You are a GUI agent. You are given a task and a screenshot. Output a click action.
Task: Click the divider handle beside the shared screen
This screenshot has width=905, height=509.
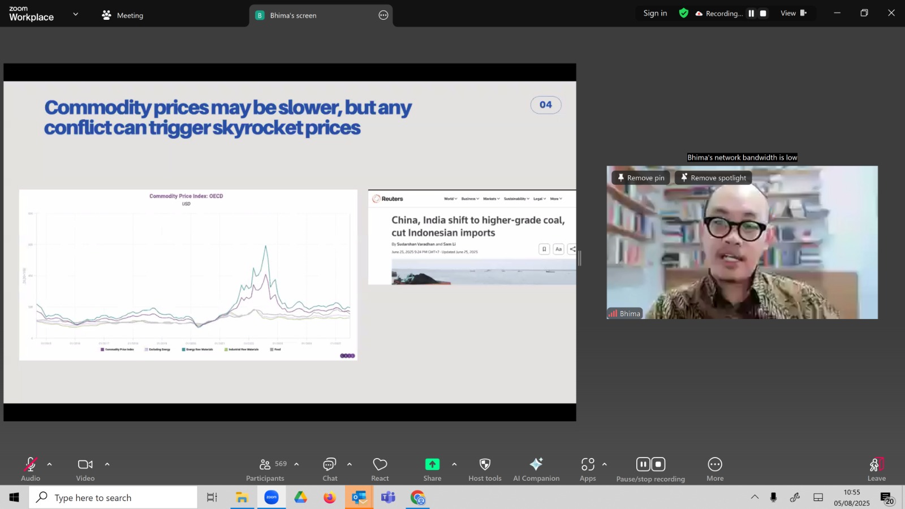pos(579,258)
